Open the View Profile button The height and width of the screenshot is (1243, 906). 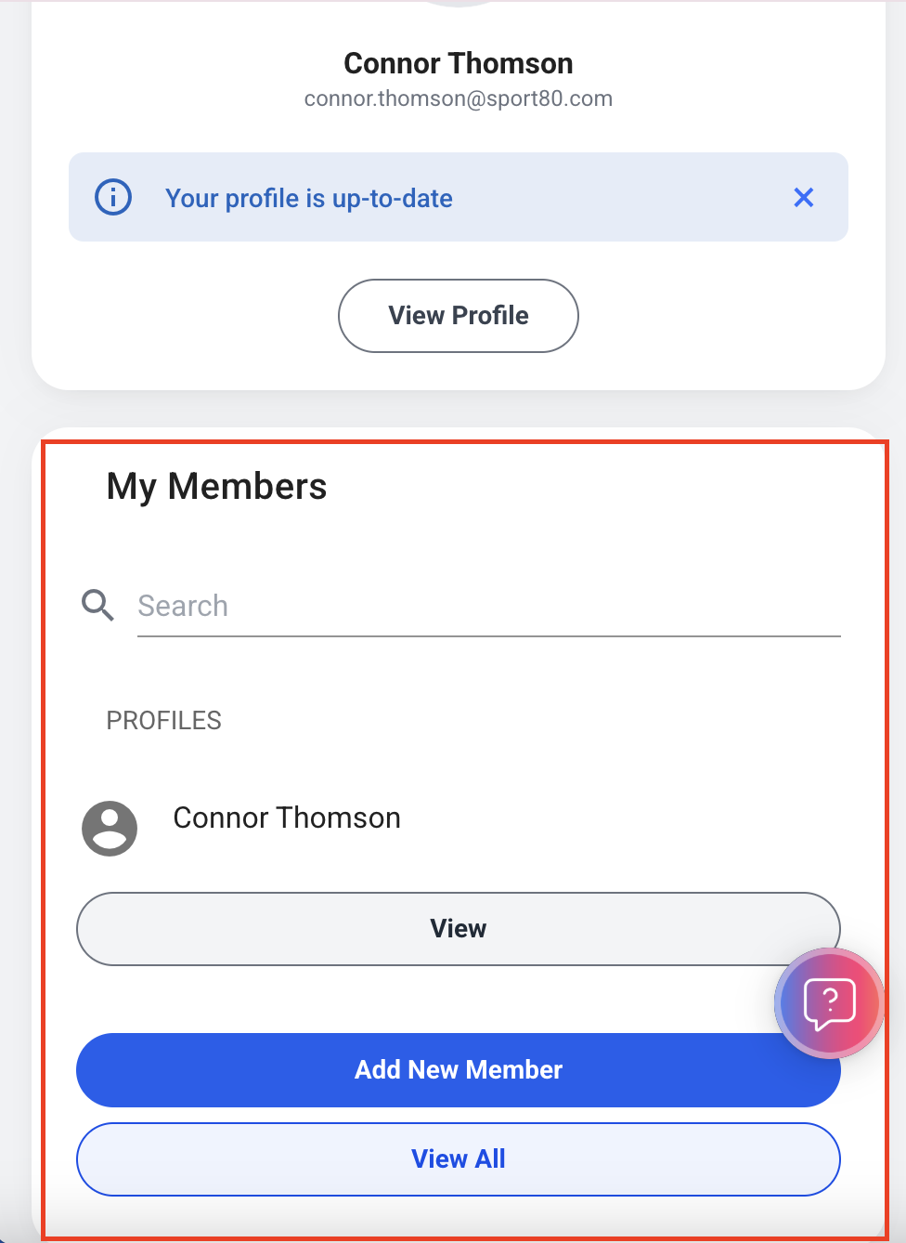459,316
